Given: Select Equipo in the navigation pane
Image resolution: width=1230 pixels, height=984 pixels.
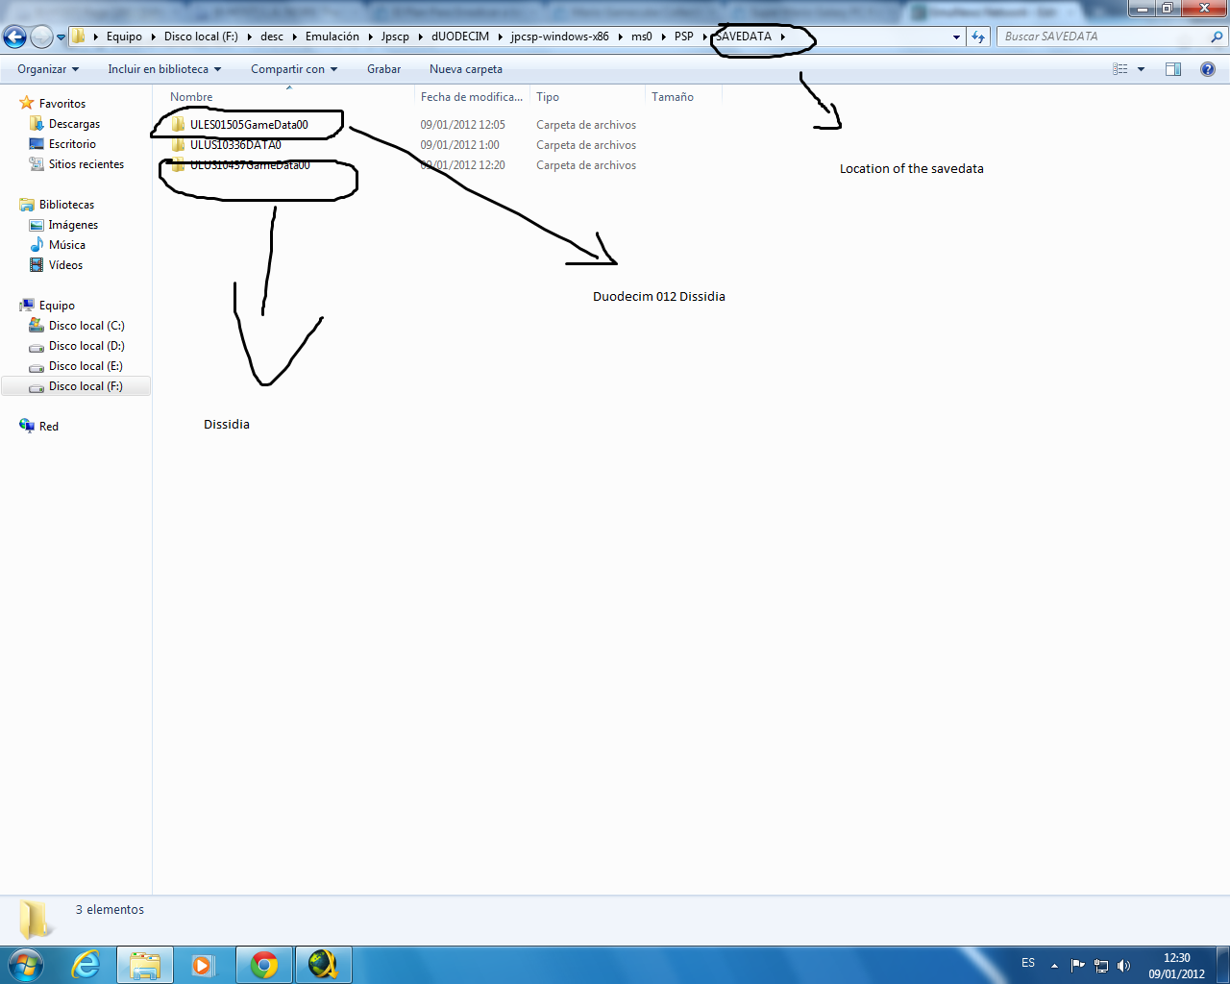Looking at the screenshot, I should pos(57,306).
